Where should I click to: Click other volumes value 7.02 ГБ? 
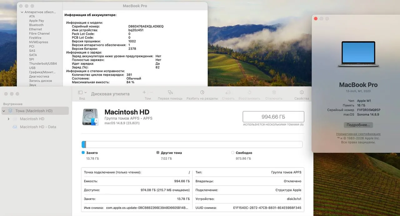(166, 159)
